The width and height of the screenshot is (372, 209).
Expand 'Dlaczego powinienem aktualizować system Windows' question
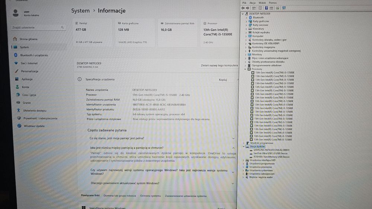point(233,183)
